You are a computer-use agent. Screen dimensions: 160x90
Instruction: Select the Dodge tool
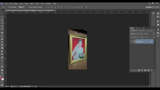point(2,54)
